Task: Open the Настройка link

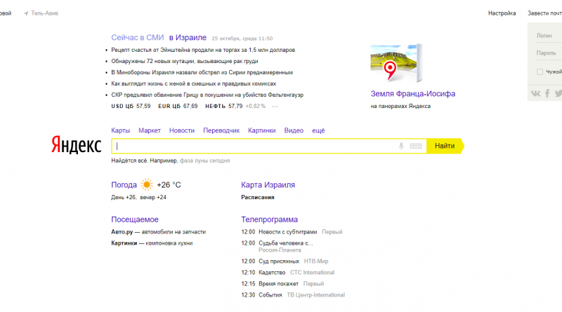Action: (x=502, y=13)
